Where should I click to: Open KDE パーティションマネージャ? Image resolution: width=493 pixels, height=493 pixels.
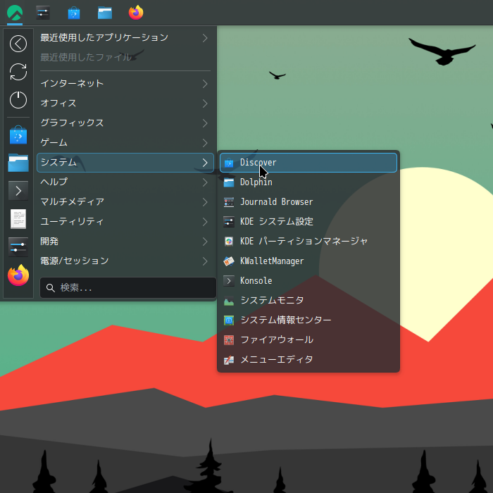pyautogui.click(x=308, y=242)
